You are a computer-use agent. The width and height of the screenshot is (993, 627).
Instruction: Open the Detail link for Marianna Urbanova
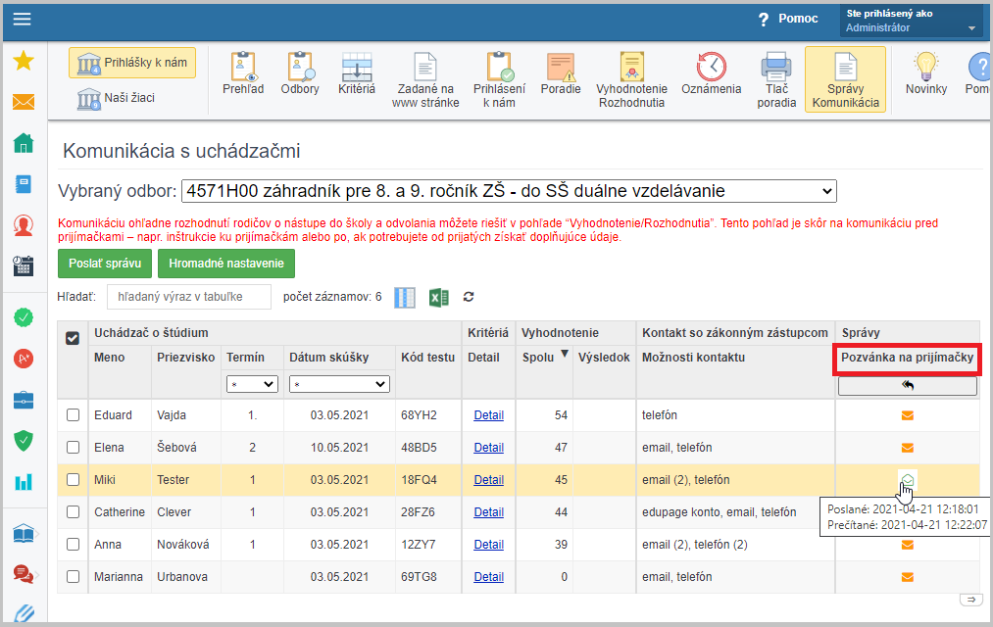[489, 576]
